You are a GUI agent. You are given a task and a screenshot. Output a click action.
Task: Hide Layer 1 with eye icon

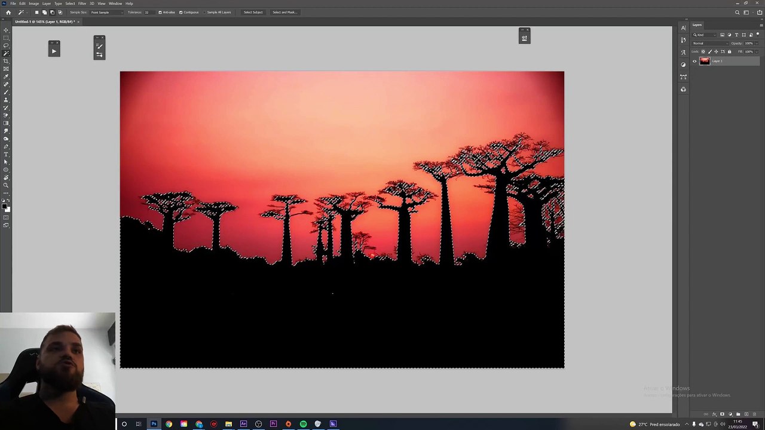tap(694, 61)
